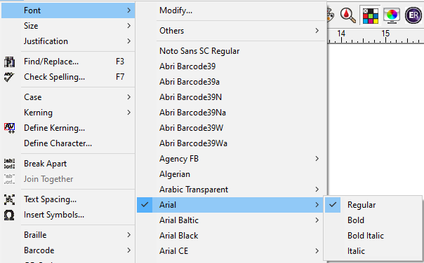Click the color wheel monitor icon
Image resolution: width=424 pixels, height=263 pixels.
point(392,15)
